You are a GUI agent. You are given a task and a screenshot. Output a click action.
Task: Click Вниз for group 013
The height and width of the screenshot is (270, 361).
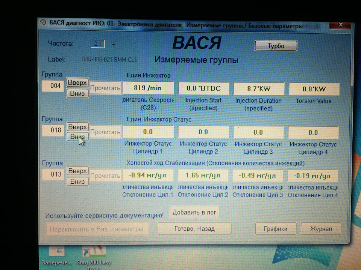click(x=77, y=181)
